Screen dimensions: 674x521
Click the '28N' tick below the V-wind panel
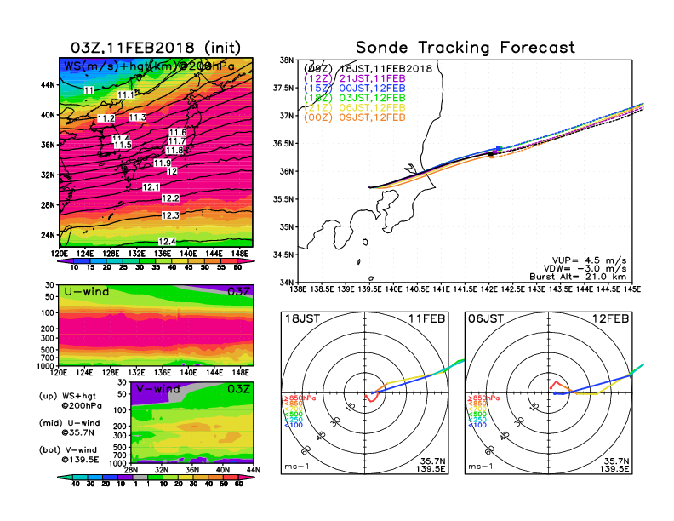tap(131, 470)
